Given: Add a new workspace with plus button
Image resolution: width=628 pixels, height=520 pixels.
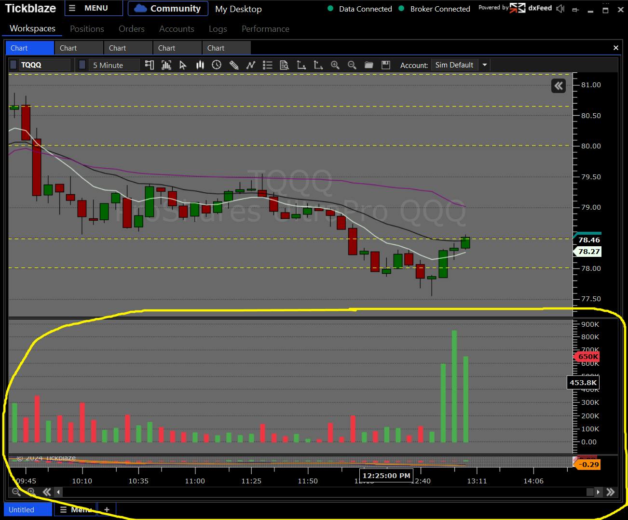Looking at the screenshot, I should (107, 509).
